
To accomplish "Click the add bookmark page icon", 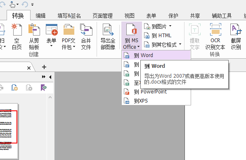I will [x=14, y=88].
